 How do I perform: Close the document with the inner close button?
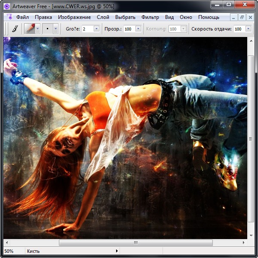(250, 17)
